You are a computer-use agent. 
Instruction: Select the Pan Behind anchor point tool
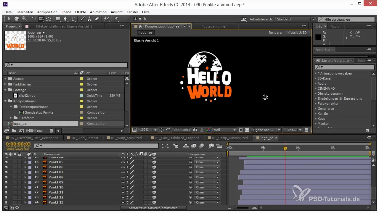pyautogui.click(x=49, y=19)
